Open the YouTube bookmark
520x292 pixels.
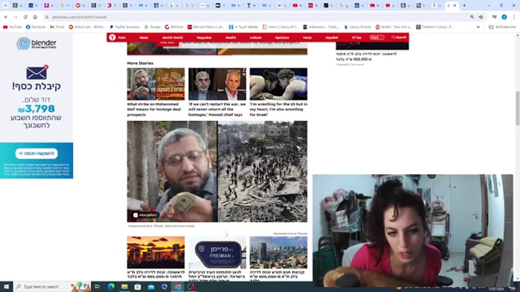click(12, 27)
